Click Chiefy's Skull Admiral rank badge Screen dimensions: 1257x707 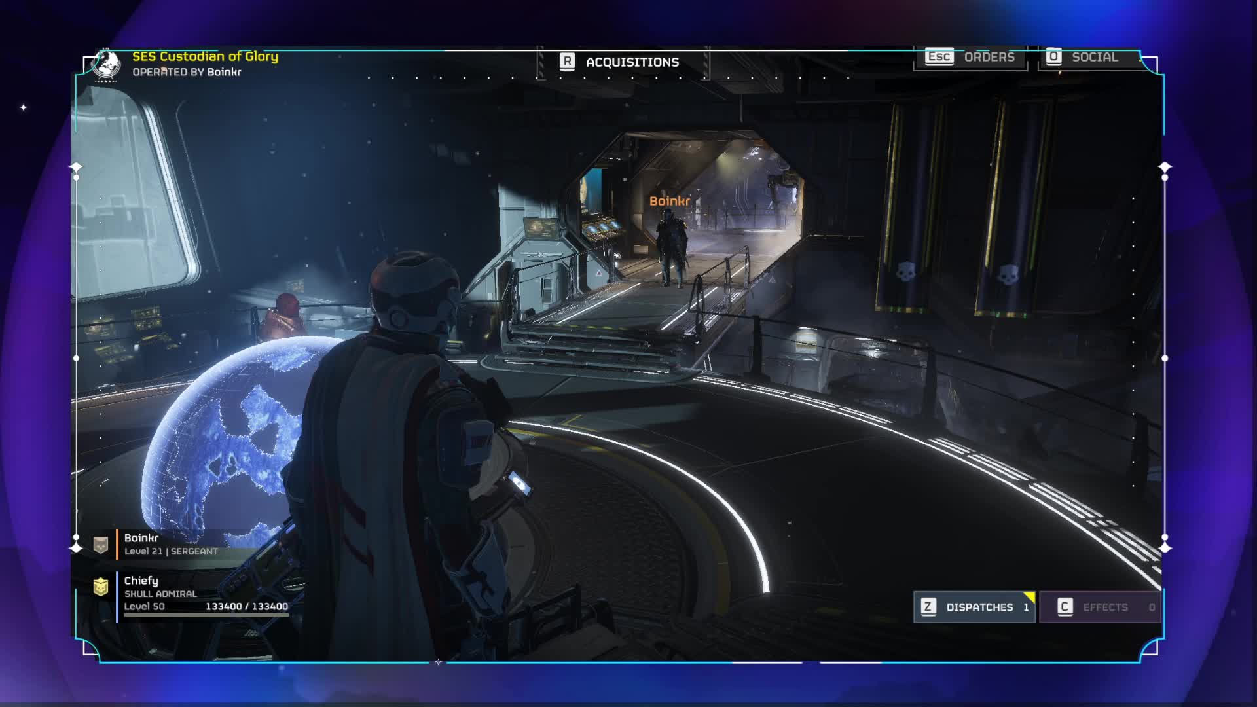coord(100,587)
